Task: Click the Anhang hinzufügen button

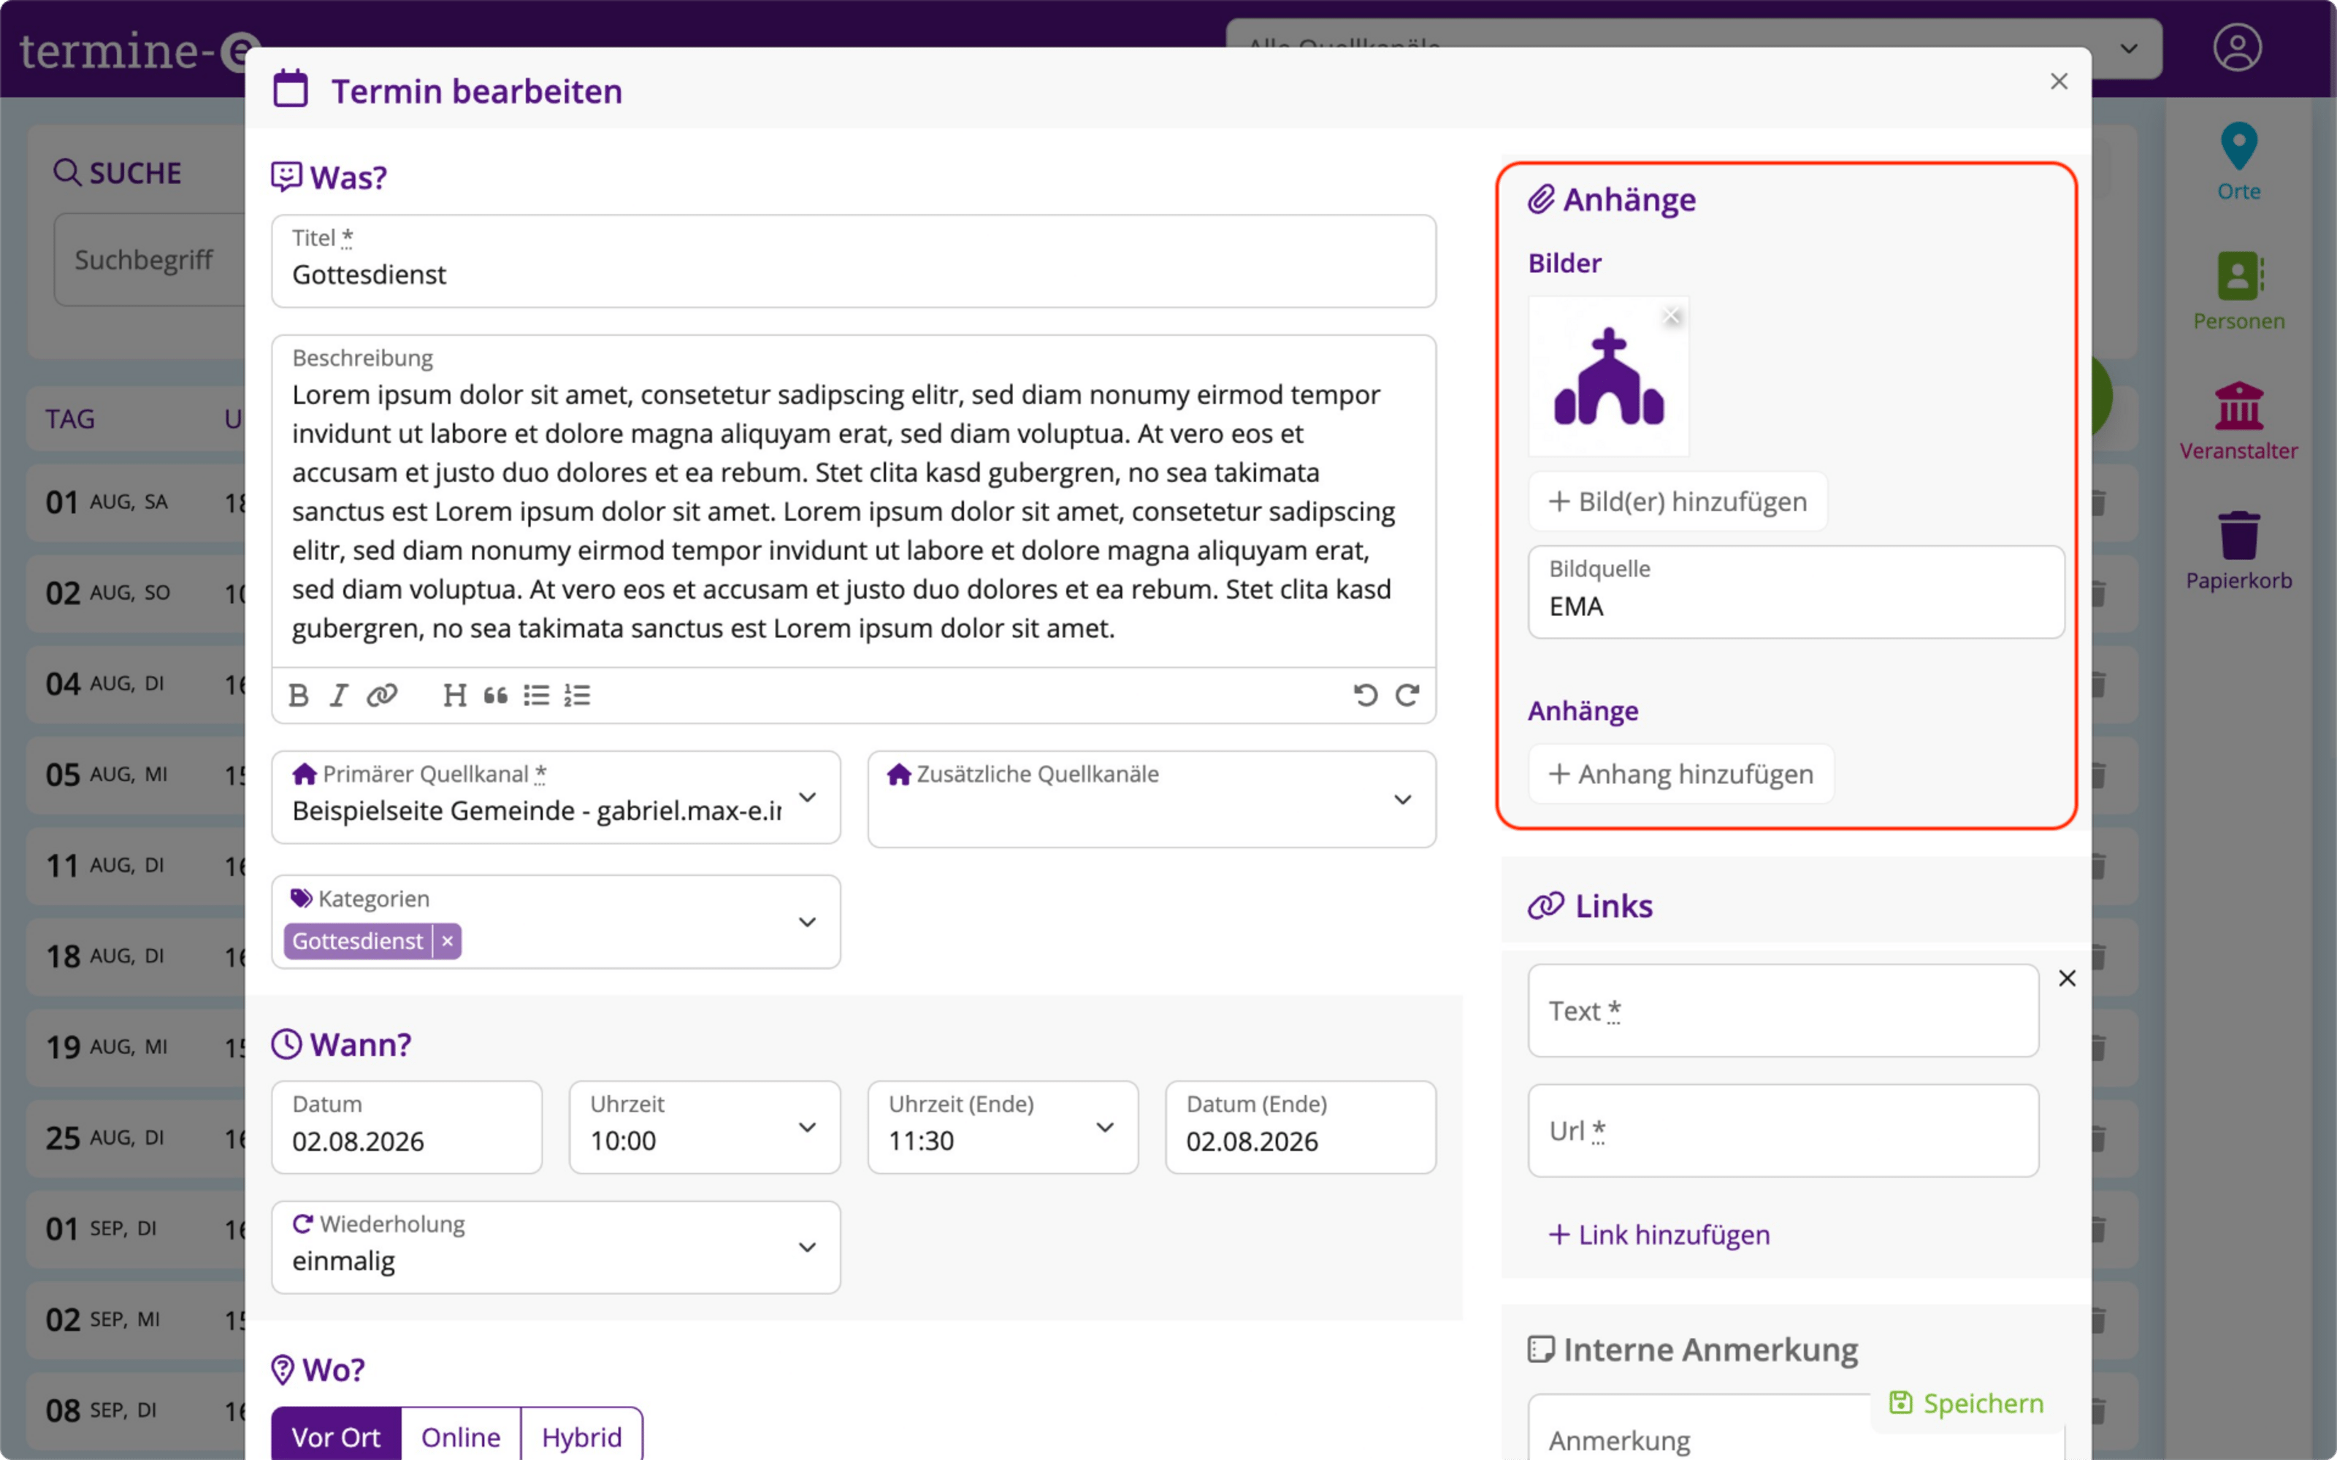Action: pyautogui.click(x=1680, y=774)
